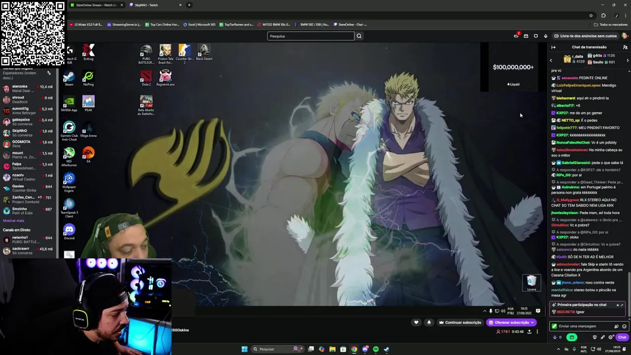Open the EA app shortcut
This screenshot has width=631, height=355.
tap(88, 155)
